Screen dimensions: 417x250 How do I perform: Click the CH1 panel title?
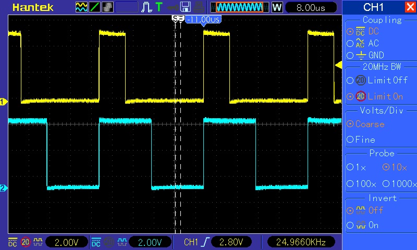[373, 7]
